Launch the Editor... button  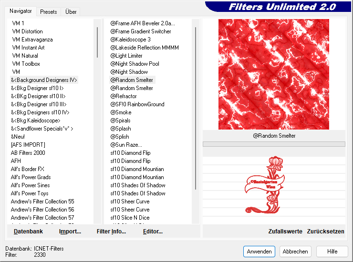coord(153,232)
